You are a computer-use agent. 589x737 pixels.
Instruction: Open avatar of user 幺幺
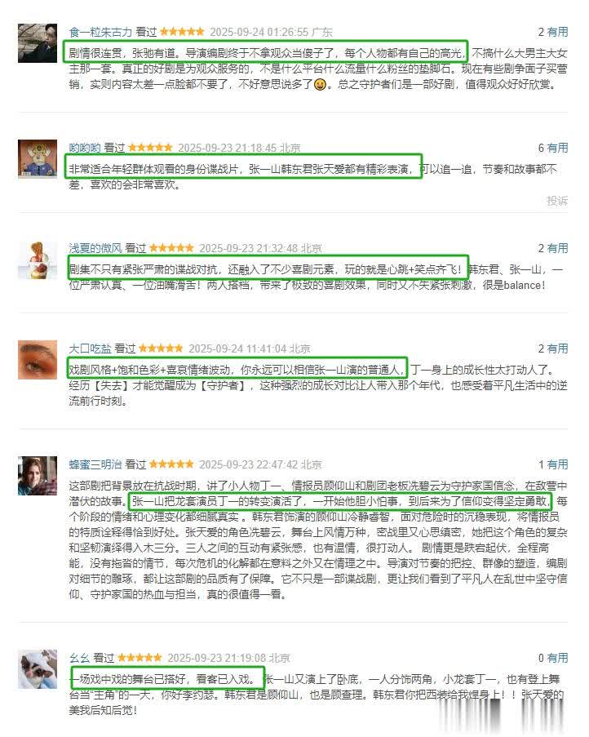click(38, 669)
